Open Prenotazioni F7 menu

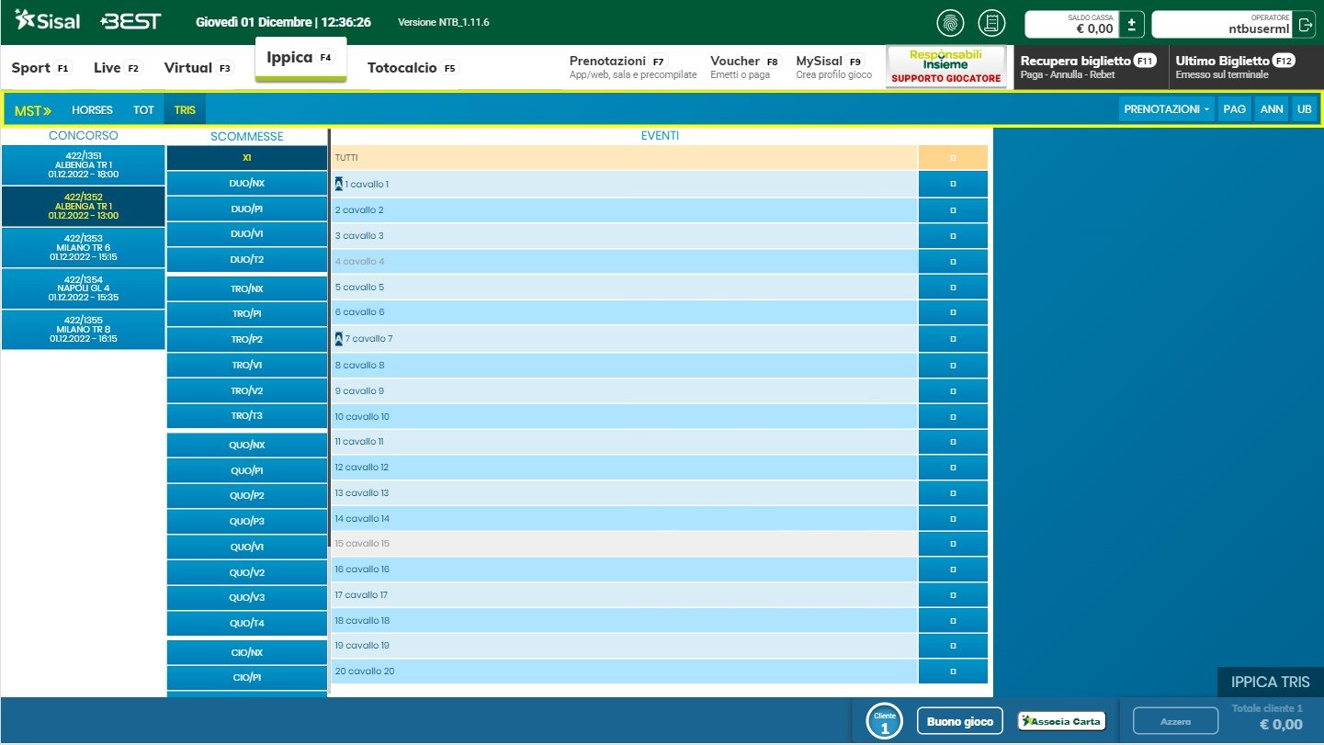pos(633,67)
